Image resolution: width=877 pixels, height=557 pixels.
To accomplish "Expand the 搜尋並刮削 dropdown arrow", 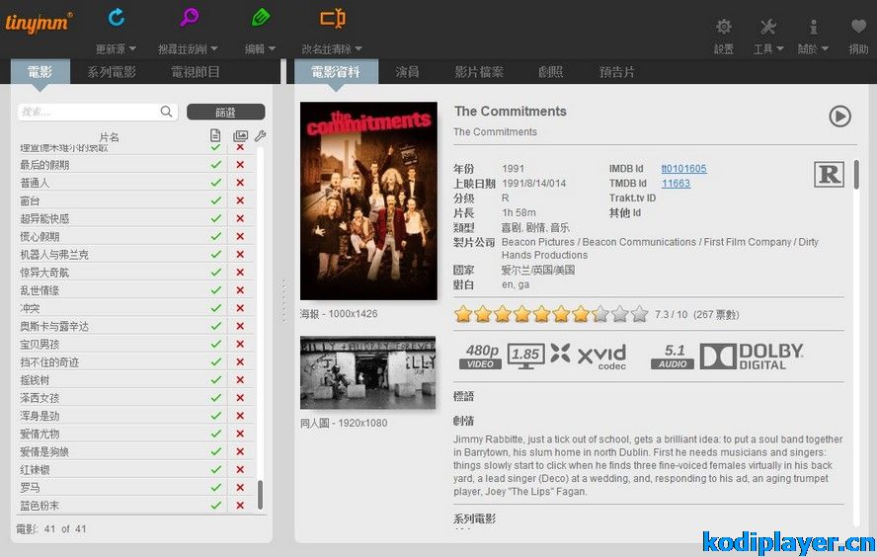I will 214,49.
